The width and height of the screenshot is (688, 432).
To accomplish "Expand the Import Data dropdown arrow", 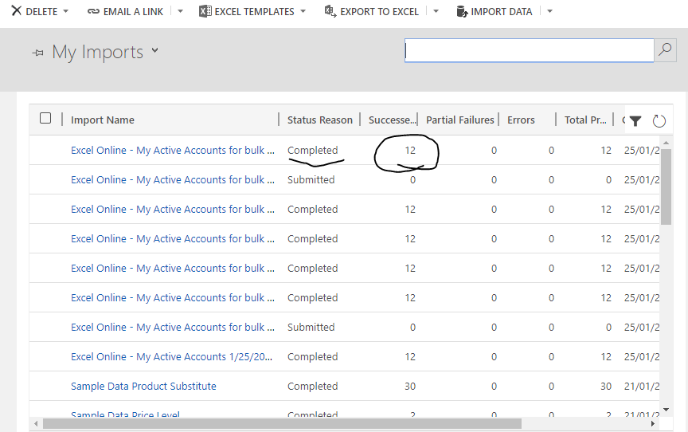I will point(549,11).
